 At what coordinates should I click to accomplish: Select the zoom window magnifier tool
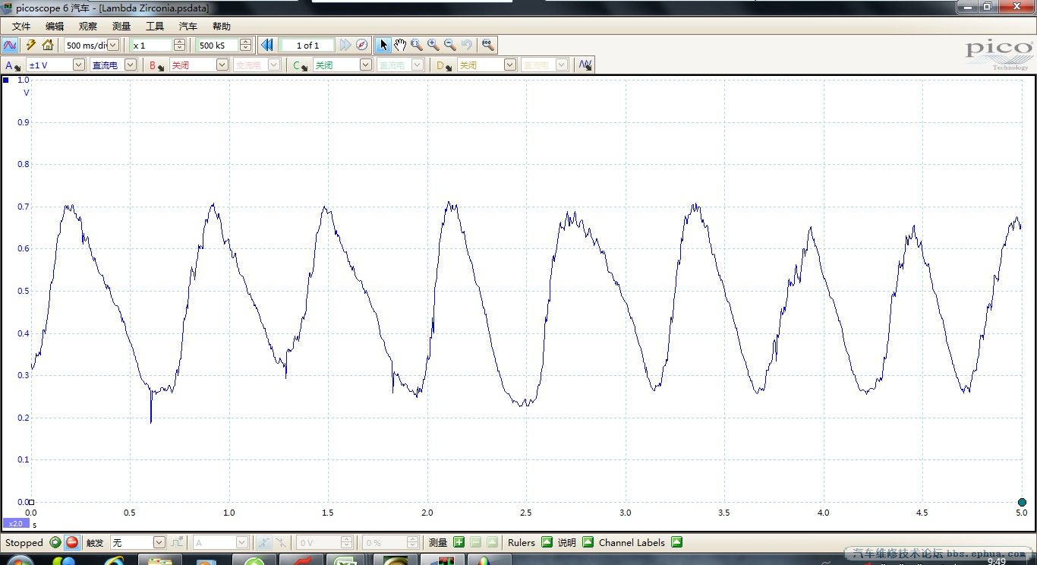[x=417, y=45]
